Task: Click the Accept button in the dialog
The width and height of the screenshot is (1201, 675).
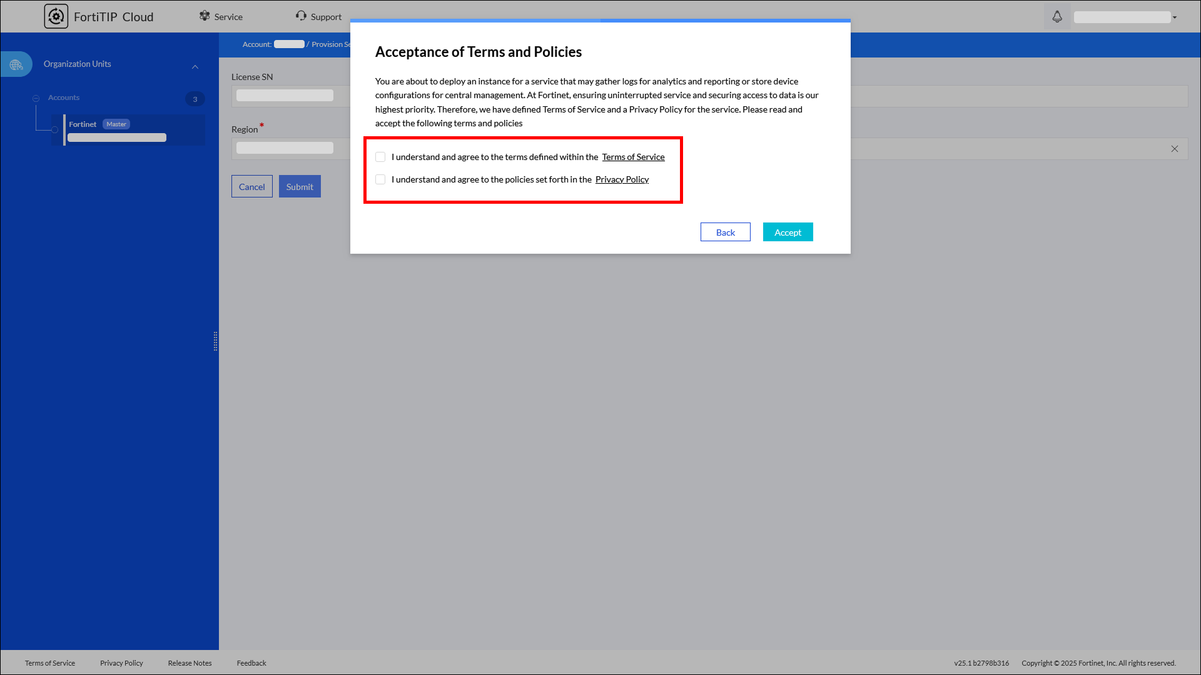Action: coord(788,232)
